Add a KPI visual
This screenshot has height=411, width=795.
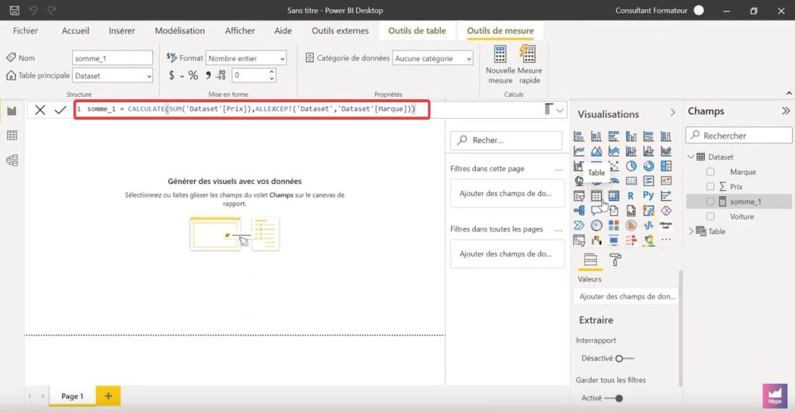(x=665, y=181)
